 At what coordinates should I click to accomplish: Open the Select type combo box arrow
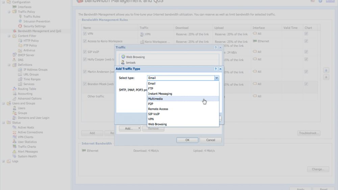217,78
